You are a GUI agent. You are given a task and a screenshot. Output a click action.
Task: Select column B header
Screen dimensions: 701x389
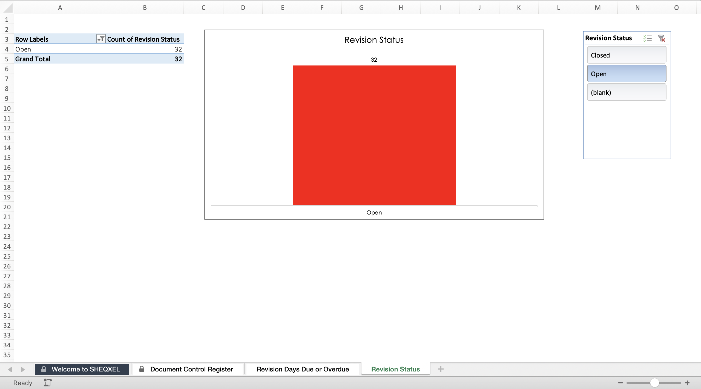point(145,8)
